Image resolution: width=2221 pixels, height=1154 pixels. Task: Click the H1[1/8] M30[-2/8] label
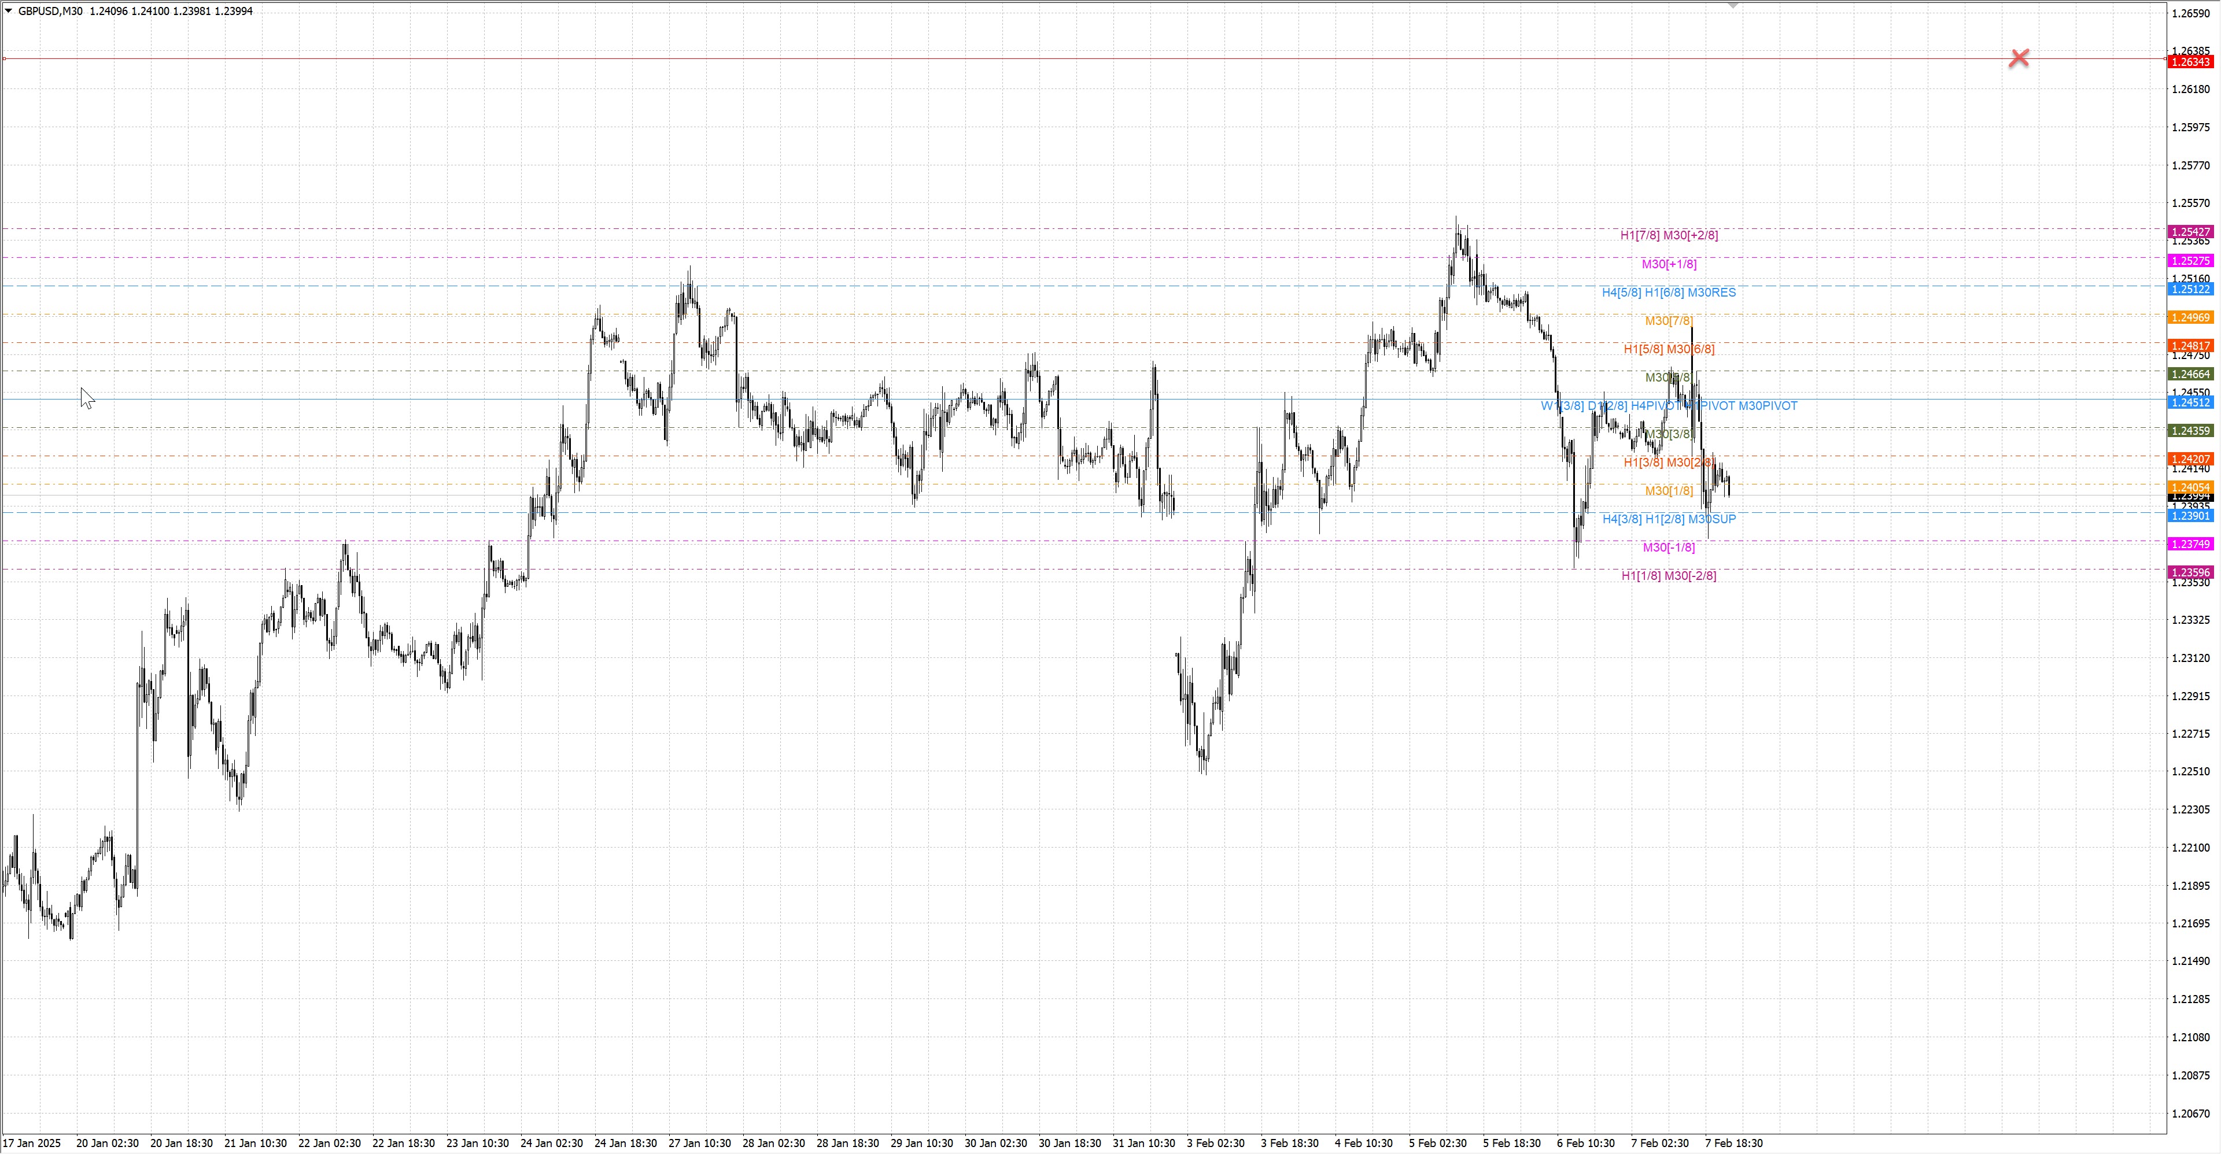[x=1668, y=576]
